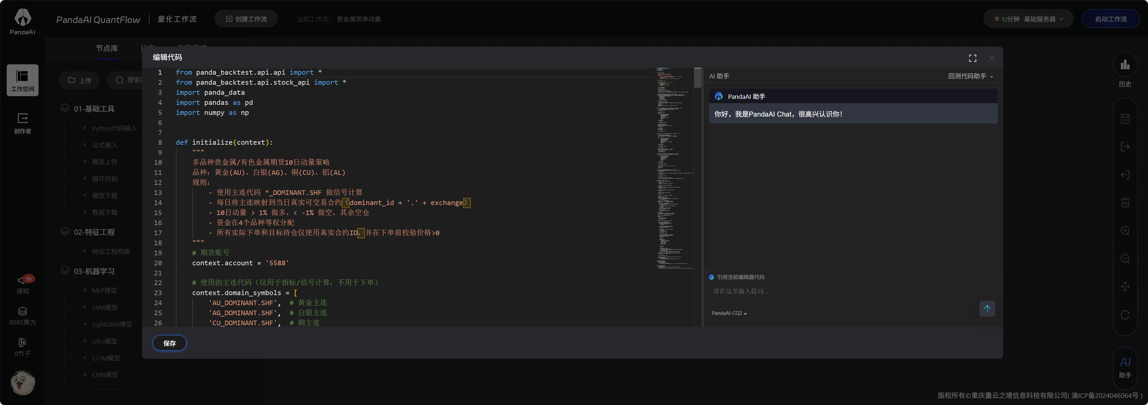Viewport: 1148px width, 405px height.
Task: Select the CNN模型 node
Action: (105, 375)
